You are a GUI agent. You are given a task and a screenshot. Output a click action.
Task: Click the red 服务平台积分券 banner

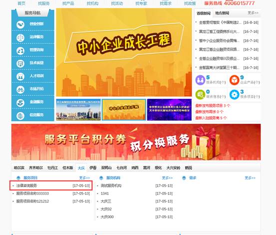136,142
